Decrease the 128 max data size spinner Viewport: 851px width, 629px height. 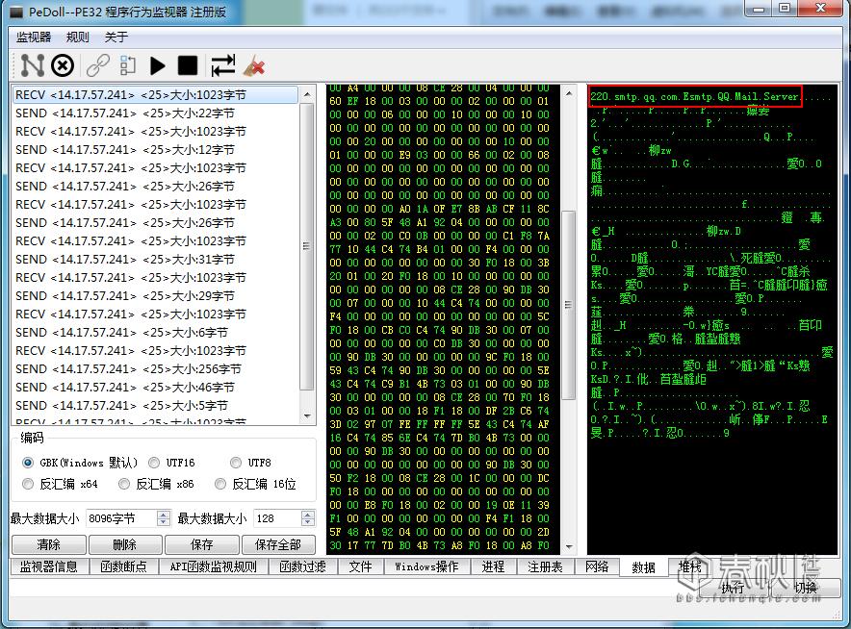tap(308, 522)
